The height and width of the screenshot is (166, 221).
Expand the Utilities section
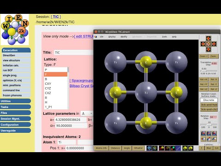tap(15, 101)
